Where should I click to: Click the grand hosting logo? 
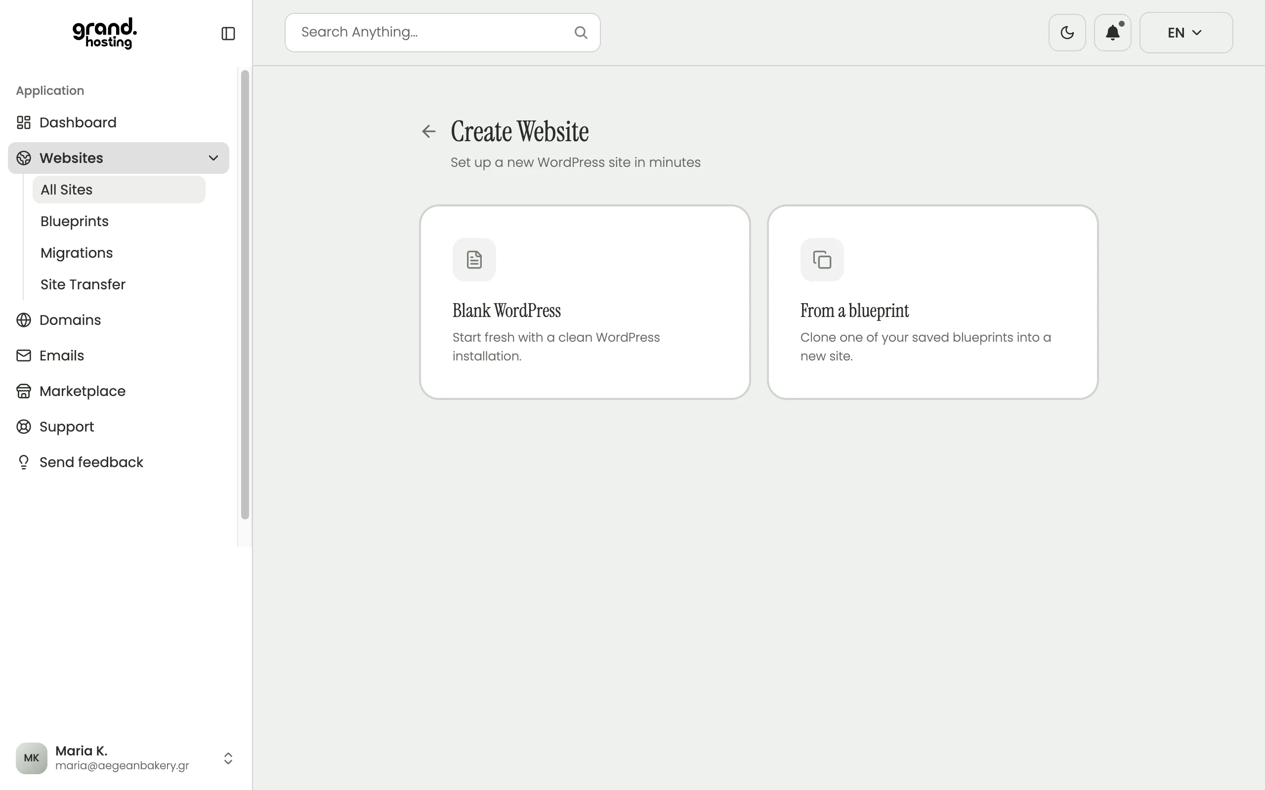pyautogui.click(x=105, y=34)
